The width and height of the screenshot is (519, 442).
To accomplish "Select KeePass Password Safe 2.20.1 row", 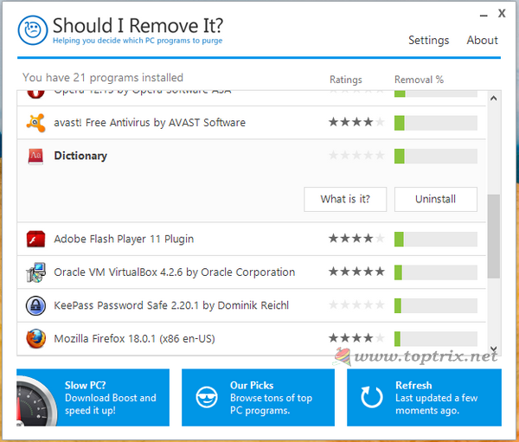I will pyautogui.click(x=252, y=305).
